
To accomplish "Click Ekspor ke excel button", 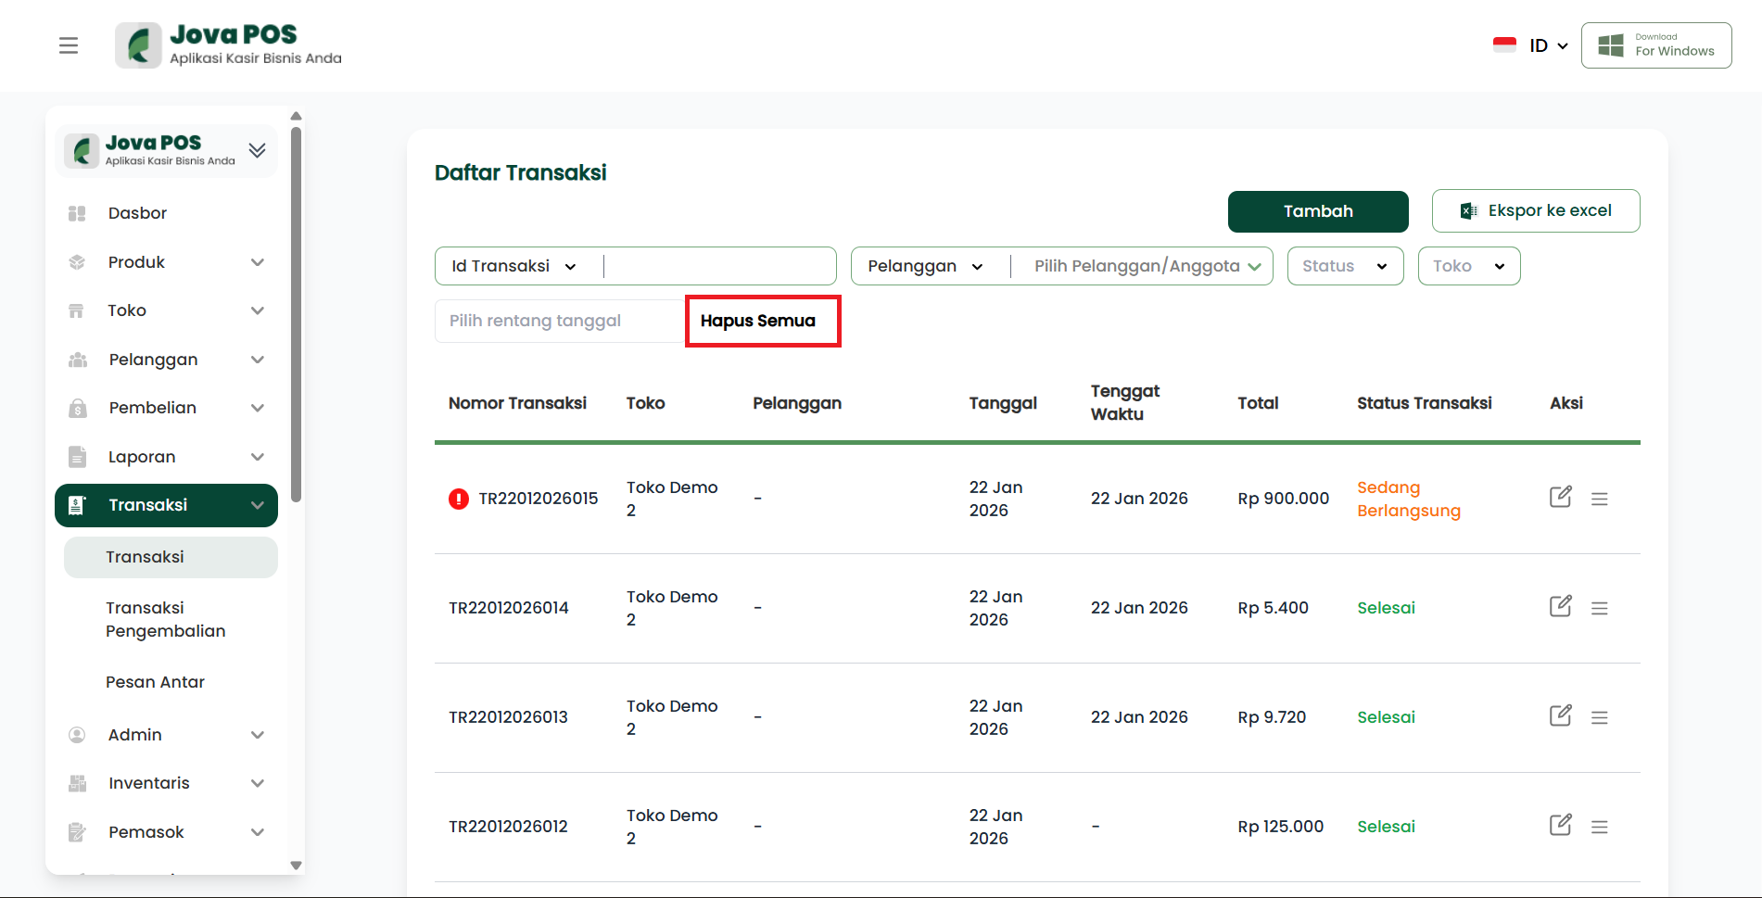I will pyautogui.click(x=1535, y=211).
